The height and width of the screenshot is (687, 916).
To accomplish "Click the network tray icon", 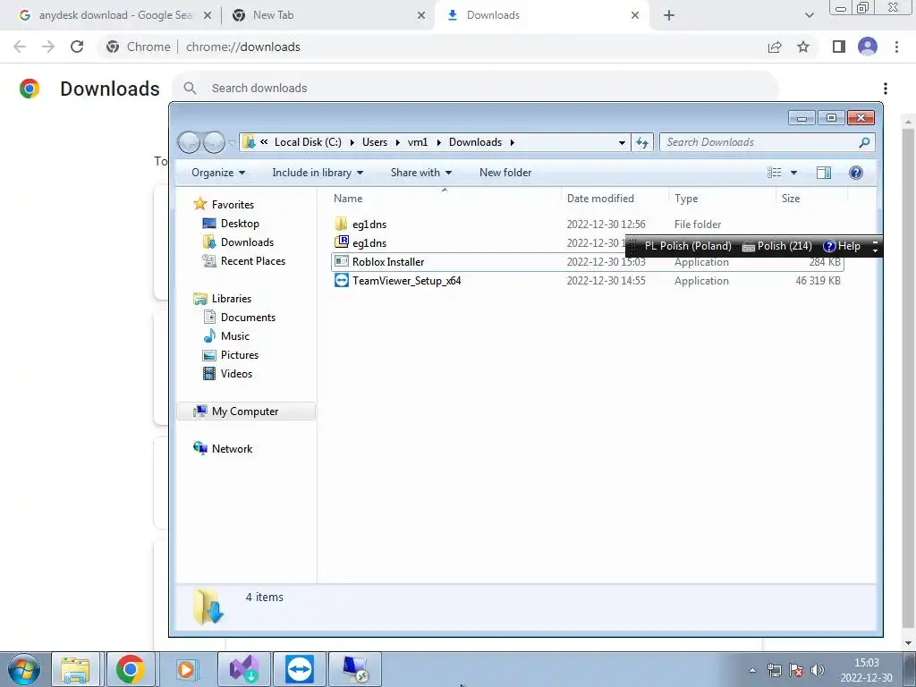I will point(775,670).
